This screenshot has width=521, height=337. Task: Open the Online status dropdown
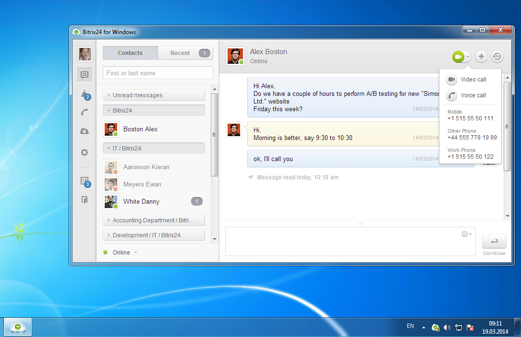click(x=121, y=253)
